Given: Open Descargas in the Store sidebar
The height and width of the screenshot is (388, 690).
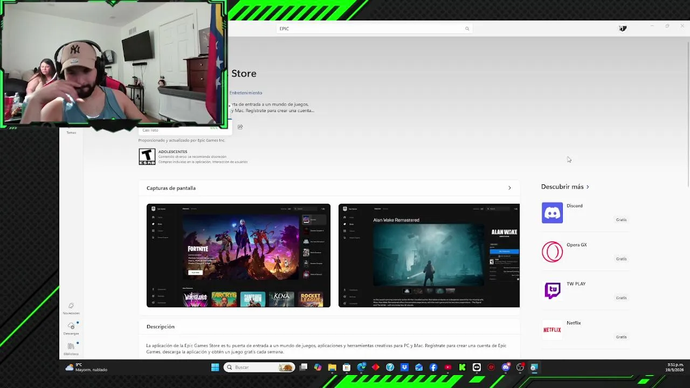Looking at the screenshot, I should point(71,328).
